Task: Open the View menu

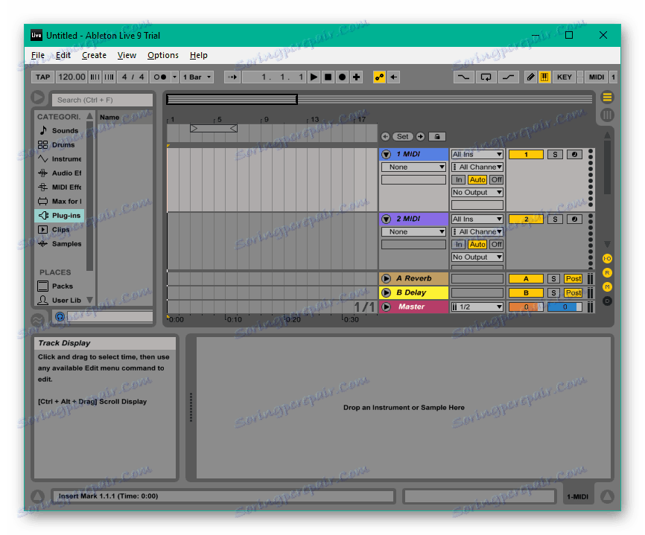Action: point(127,55)
